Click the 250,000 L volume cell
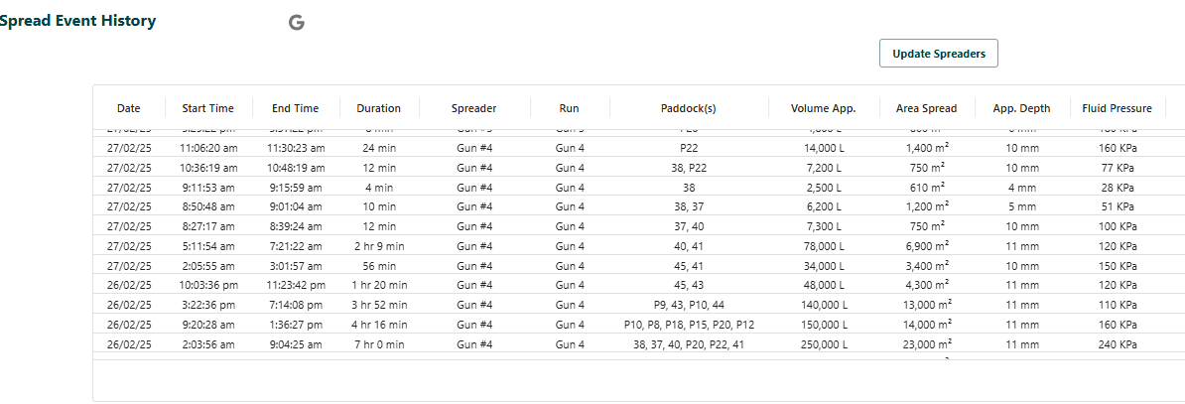The height and width of the screenshot is (404, 1185). [823, 344]
